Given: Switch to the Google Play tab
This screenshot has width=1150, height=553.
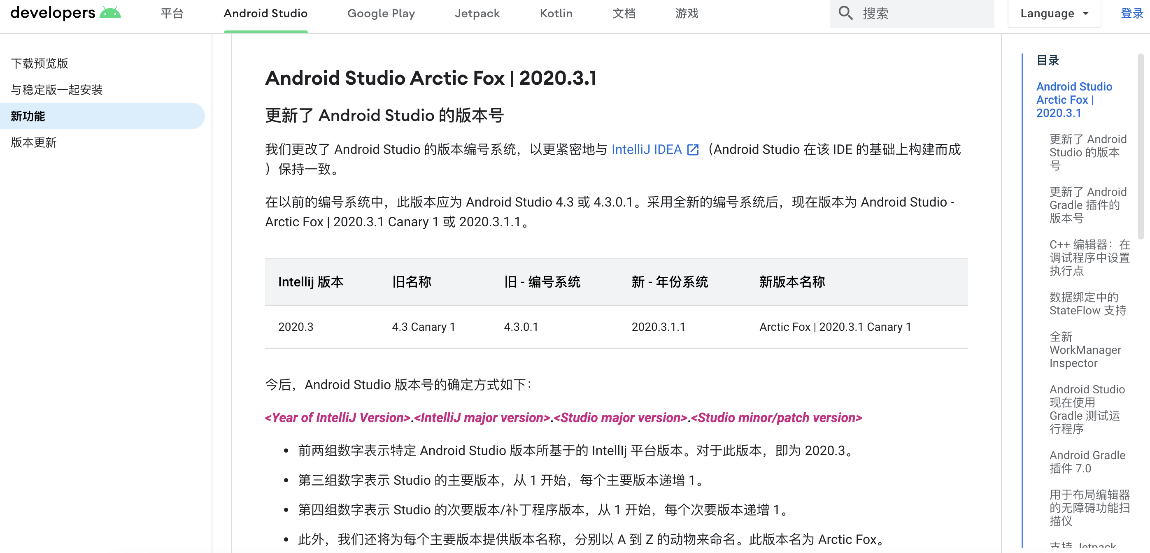Looking at the screenshot, I should [x=381, y=14].
